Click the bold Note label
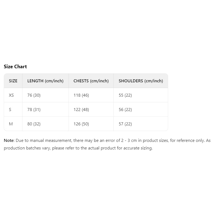Image resolution: width=212 pixels, height=212 pixels. click(9, 141)
